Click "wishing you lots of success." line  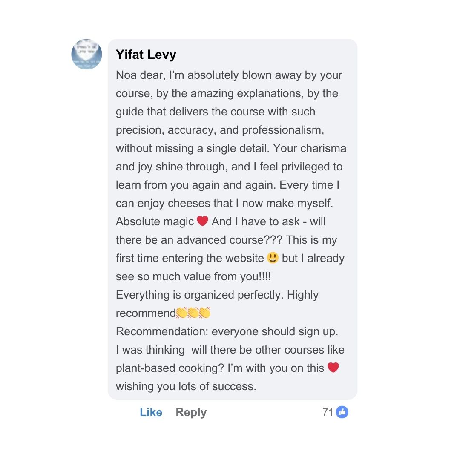point(186,386)
